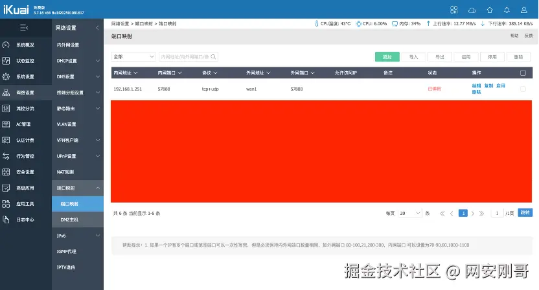Click the cloud icon in top bar
Image resolution: width=539 pixels, height=290 pixels.
472,10
